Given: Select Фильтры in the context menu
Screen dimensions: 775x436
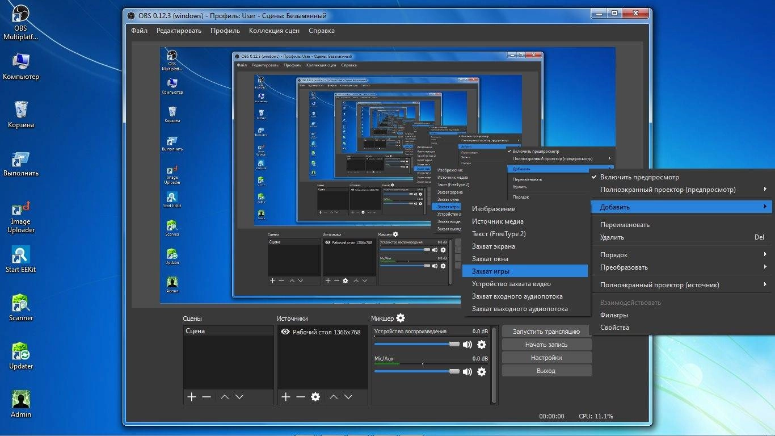Looking at the screenshot, I should (x=681, y=315).
